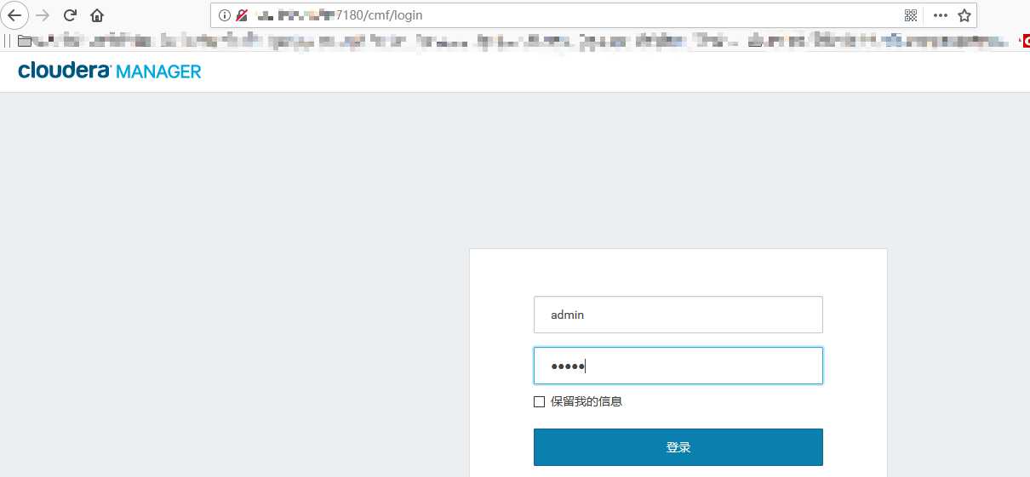Tick the 保留我的信息 checkbox

click(539, 401)
